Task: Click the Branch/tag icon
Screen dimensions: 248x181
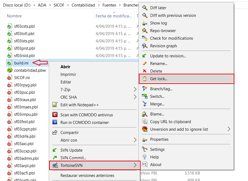Action: [145, 89]
